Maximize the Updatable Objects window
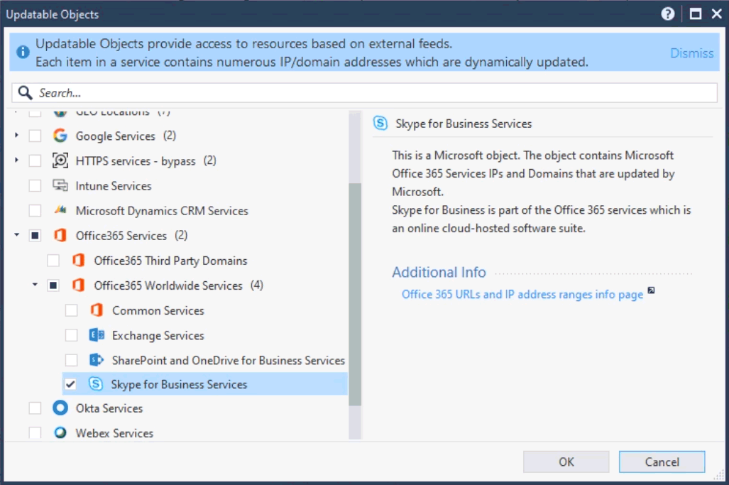 [695, 14]
